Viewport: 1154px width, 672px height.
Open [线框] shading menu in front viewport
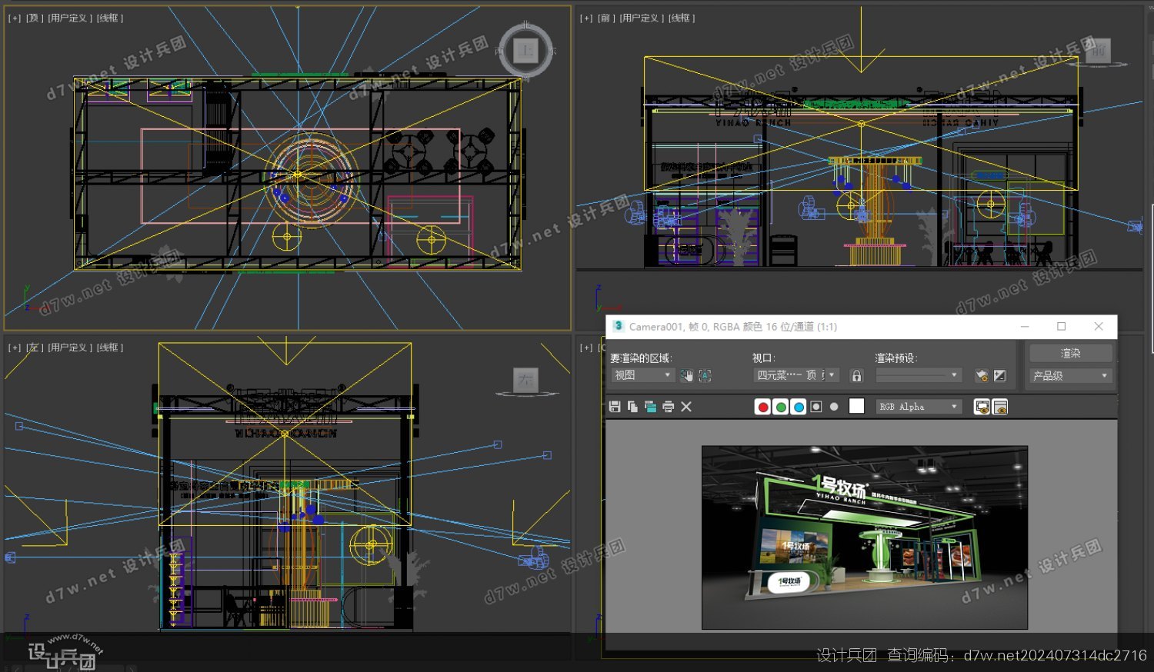(682, 18)
